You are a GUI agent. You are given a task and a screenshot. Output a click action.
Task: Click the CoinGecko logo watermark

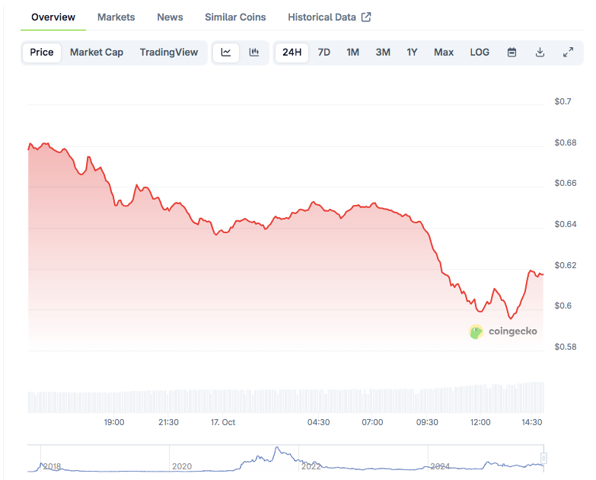click(501, 331)
